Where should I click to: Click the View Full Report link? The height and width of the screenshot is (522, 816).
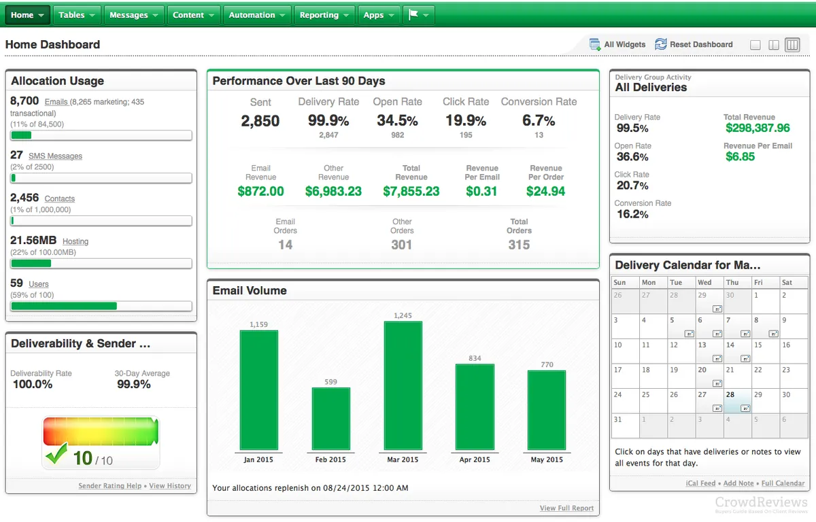566,508
